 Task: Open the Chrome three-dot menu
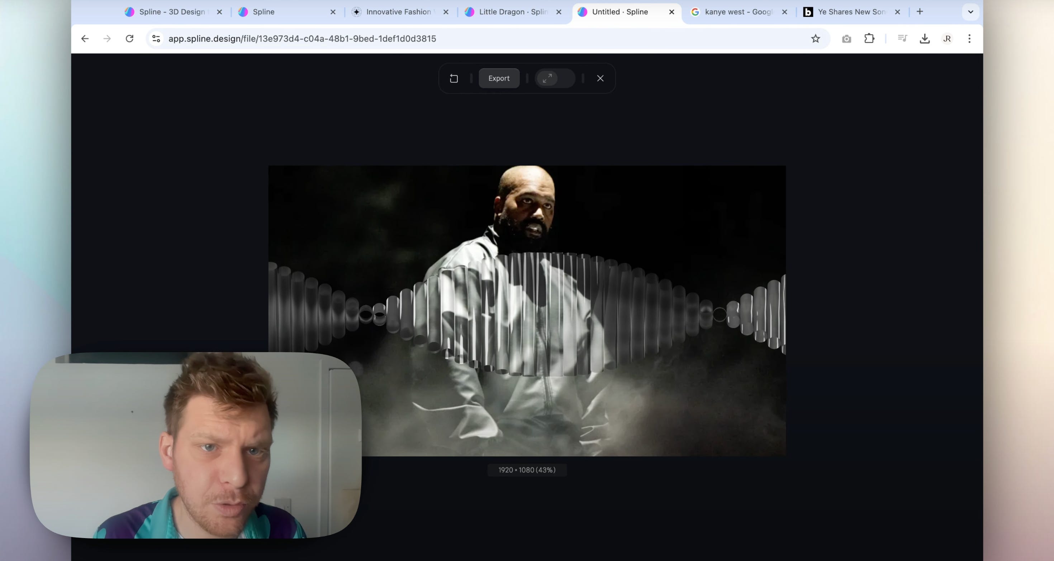tap(969, 38)
